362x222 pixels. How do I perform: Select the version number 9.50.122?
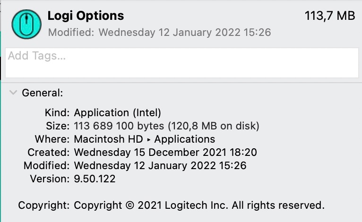(95, 179)
